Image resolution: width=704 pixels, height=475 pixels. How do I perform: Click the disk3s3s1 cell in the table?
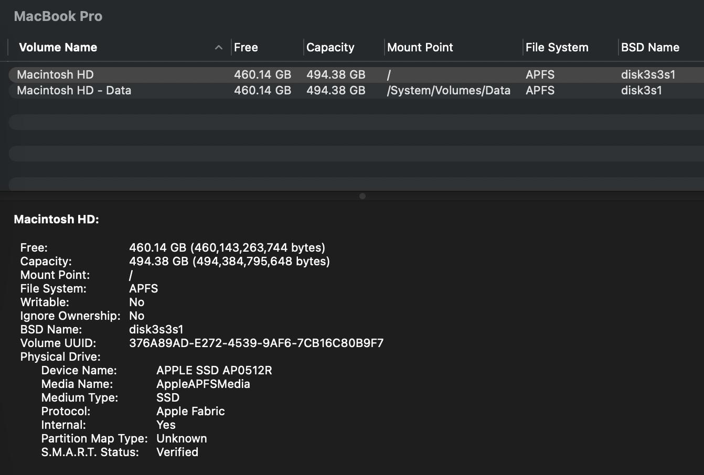point(648,74)
